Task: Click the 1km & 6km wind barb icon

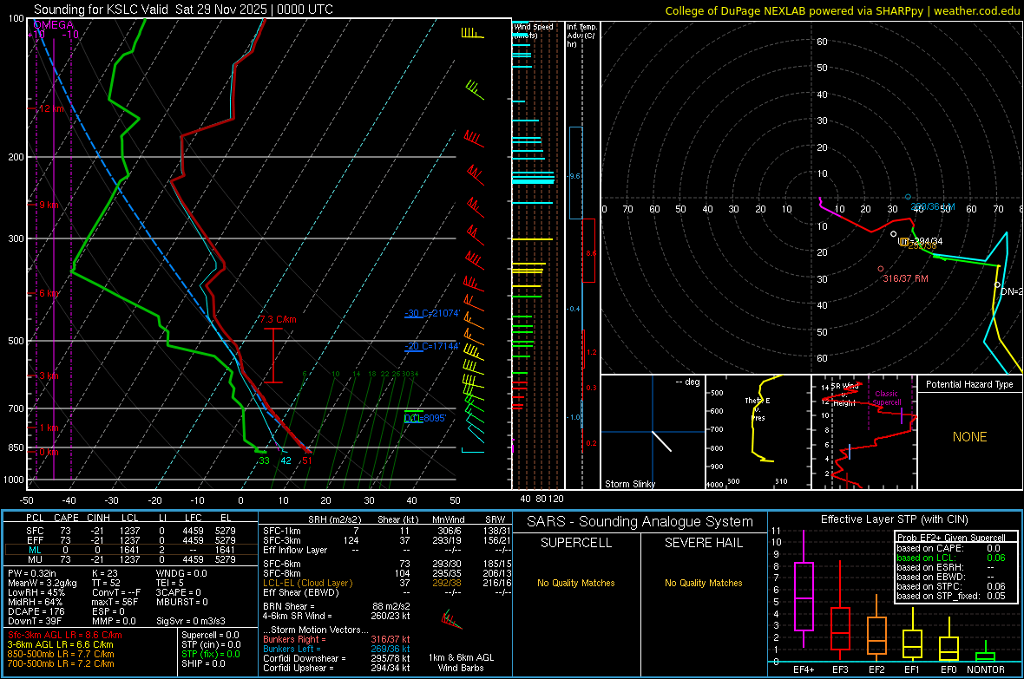Action: tap(451, 619)
